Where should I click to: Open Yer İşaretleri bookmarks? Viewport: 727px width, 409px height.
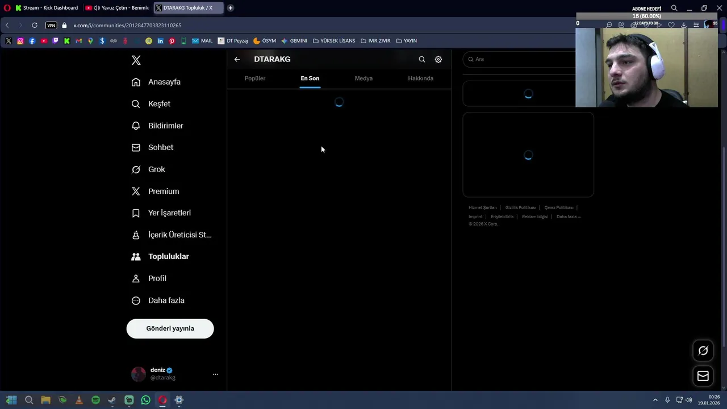(x=161, y=213)
